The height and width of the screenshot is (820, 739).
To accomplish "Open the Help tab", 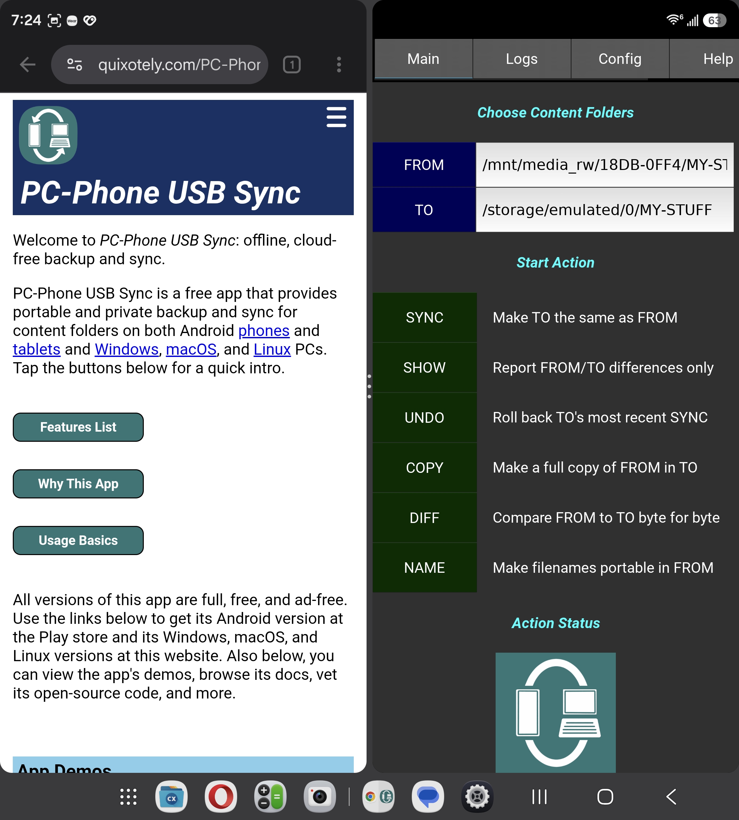I will tap(705, 59).
